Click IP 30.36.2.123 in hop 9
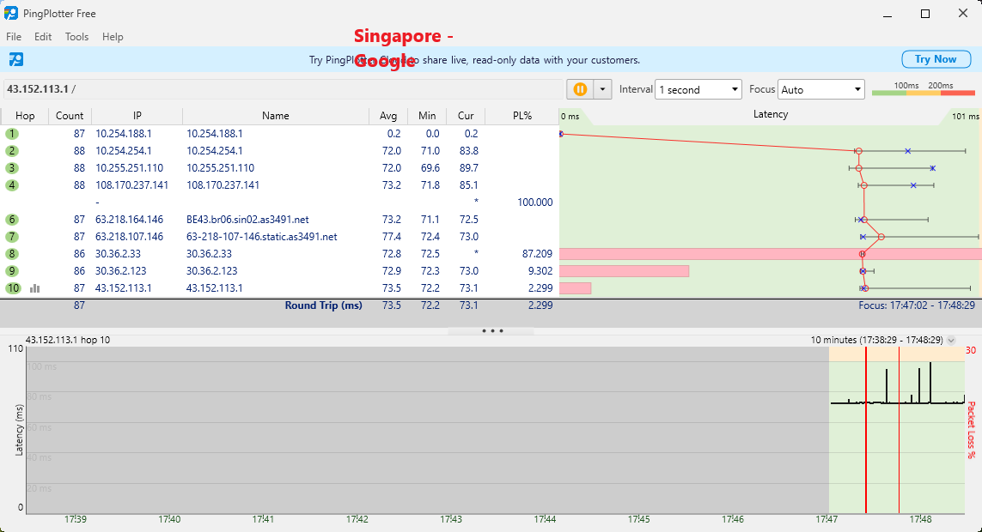 pos(121,271)
